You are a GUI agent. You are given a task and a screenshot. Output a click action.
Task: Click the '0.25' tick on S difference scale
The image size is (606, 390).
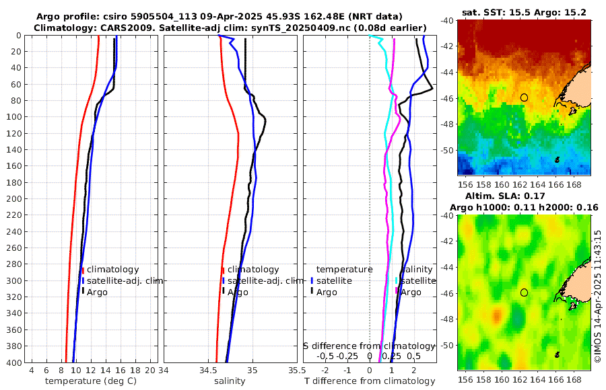(x=391, y=356)
